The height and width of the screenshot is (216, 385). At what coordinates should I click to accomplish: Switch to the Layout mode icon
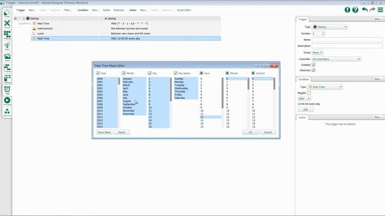pos(7,23)
